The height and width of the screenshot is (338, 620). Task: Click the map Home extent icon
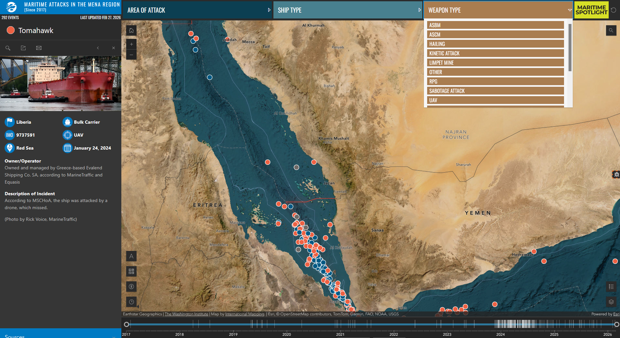131,30
